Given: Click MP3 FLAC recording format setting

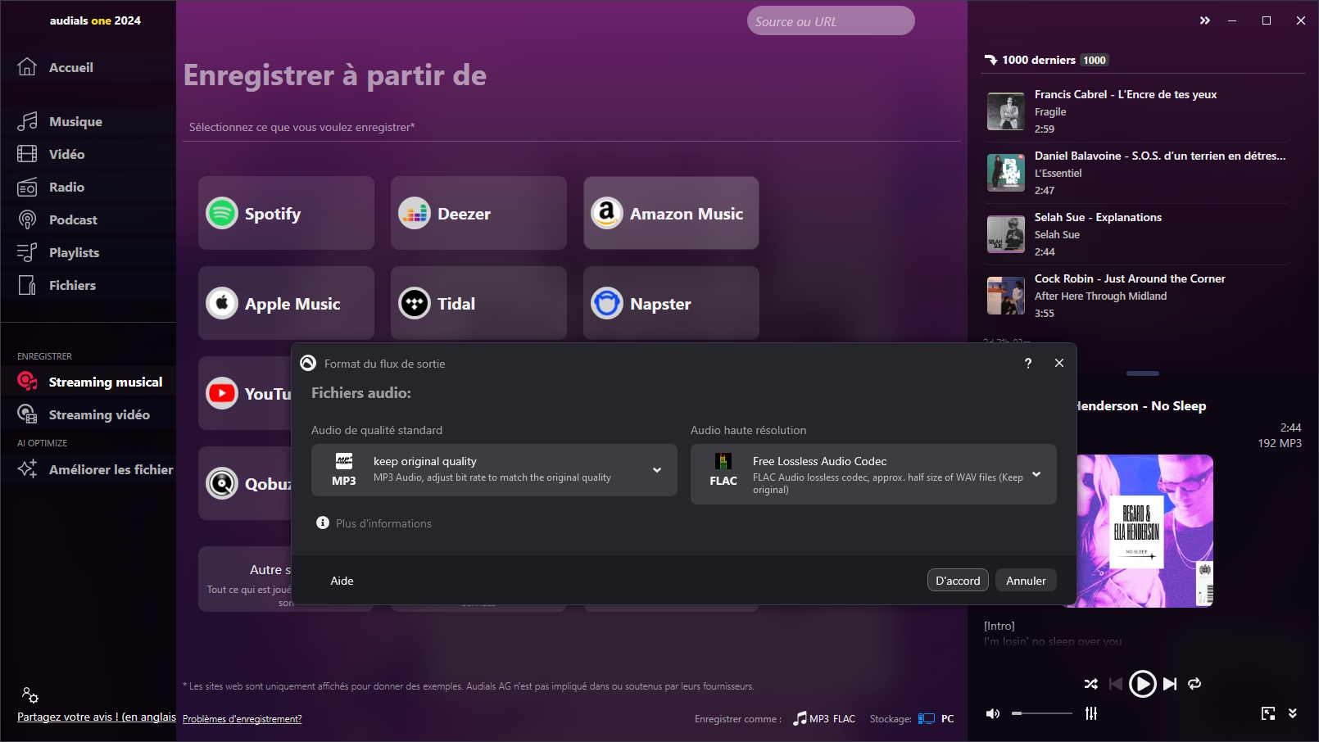Looking at the screenshot, I should (824, 719).
